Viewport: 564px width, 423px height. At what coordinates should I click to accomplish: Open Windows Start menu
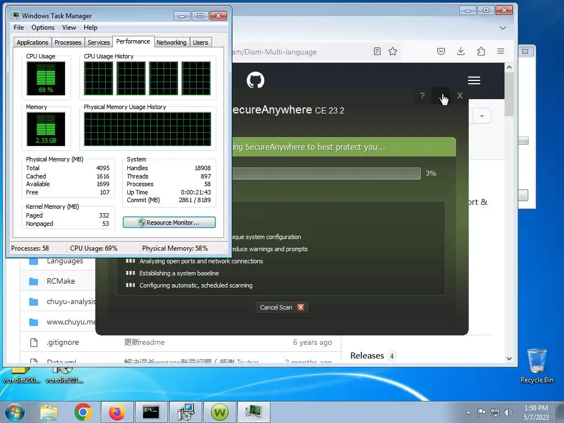click(15, 412)
